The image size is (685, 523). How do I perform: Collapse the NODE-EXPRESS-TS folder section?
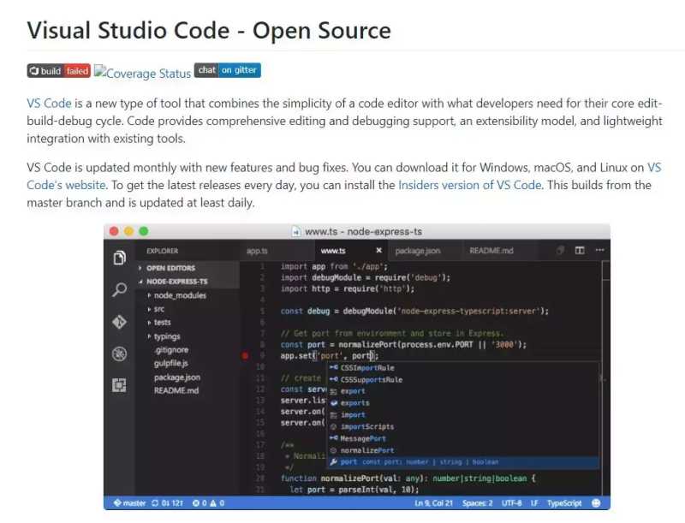point(141,281)
